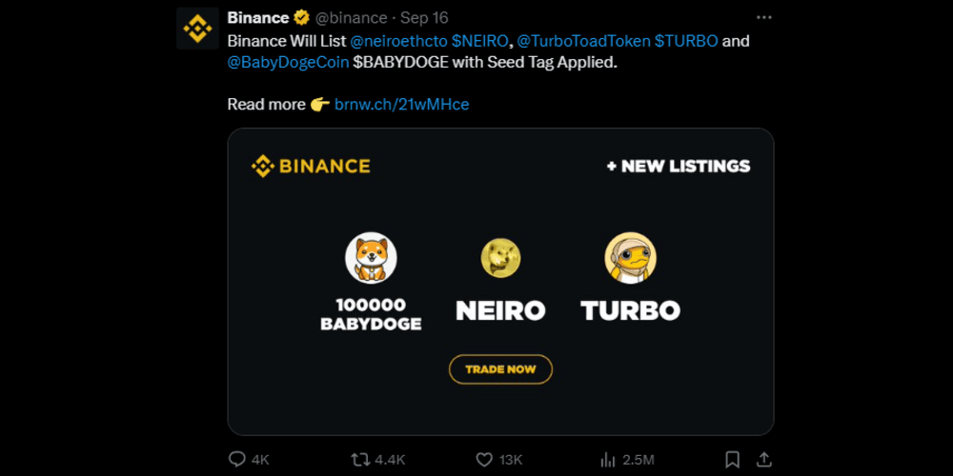Open the @binance handle link
Screen dimensions: 953x476
351,18
